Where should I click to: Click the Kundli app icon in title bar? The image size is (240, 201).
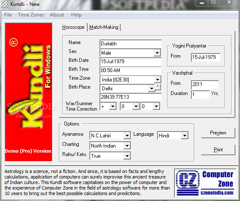[x=5, y=4]
